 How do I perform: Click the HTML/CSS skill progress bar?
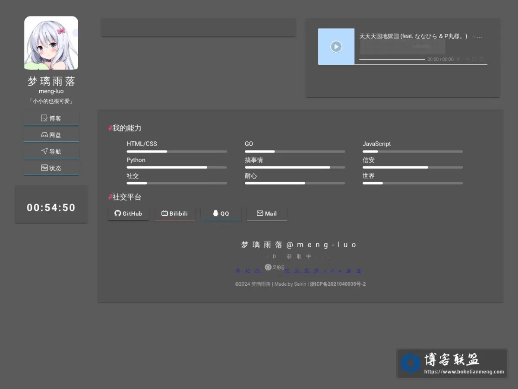177,152
